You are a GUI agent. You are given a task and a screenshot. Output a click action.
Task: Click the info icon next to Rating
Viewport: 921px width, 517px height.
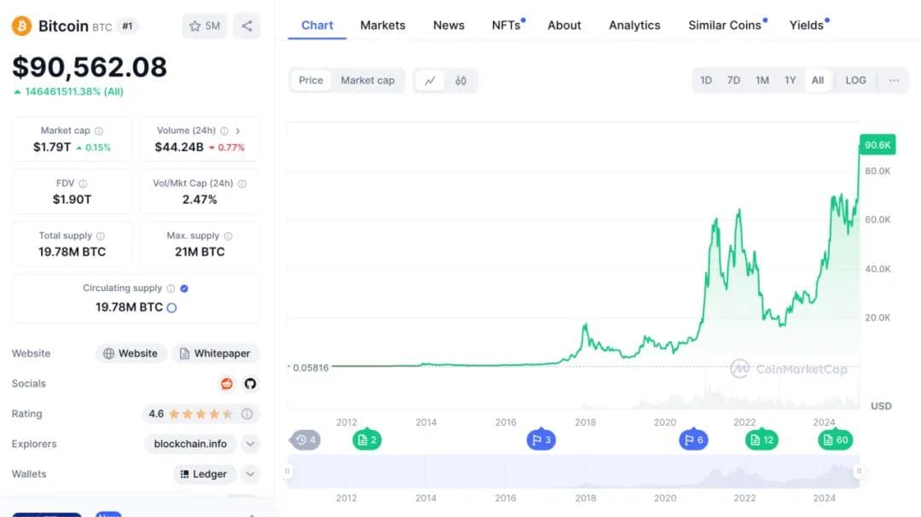[x=247, y=414]
